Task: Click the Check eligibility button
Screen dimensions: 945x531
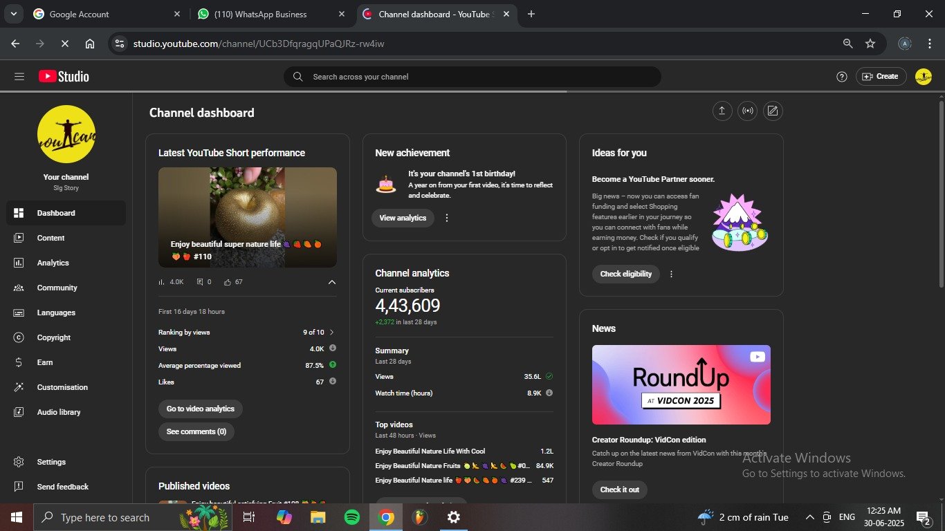Action: tap(626, 274)
